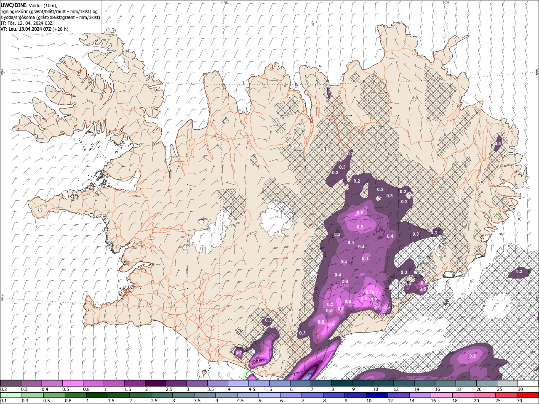Pick the 4–4.5 swatch in lower legend row
The height and width of the screenshot is (404, 539).
pyautogui.click(x=226, y=395)
